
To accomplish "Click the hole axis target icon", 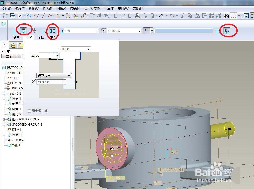I will tap(35, 31).
